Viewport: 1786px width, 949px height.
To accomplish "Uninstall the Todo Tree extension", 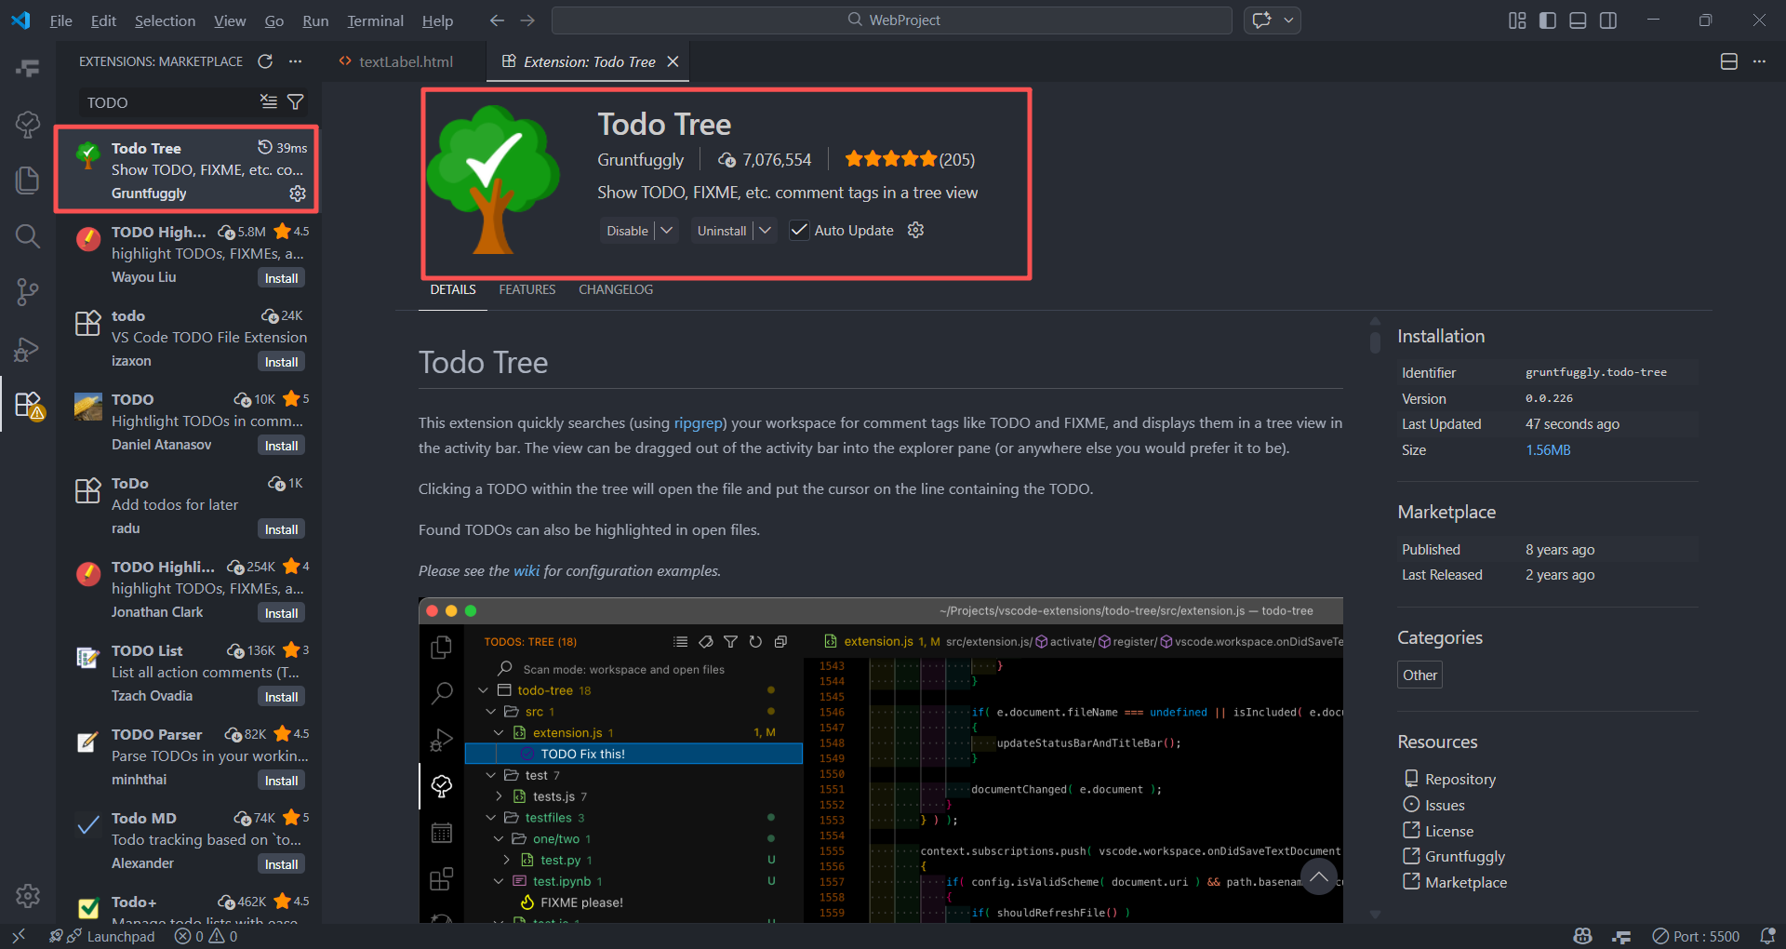I will [x=722, y=230].
